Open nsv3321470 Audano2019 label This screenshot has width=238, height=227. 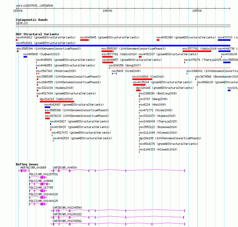pyautogui.click(x=157, y=116)
